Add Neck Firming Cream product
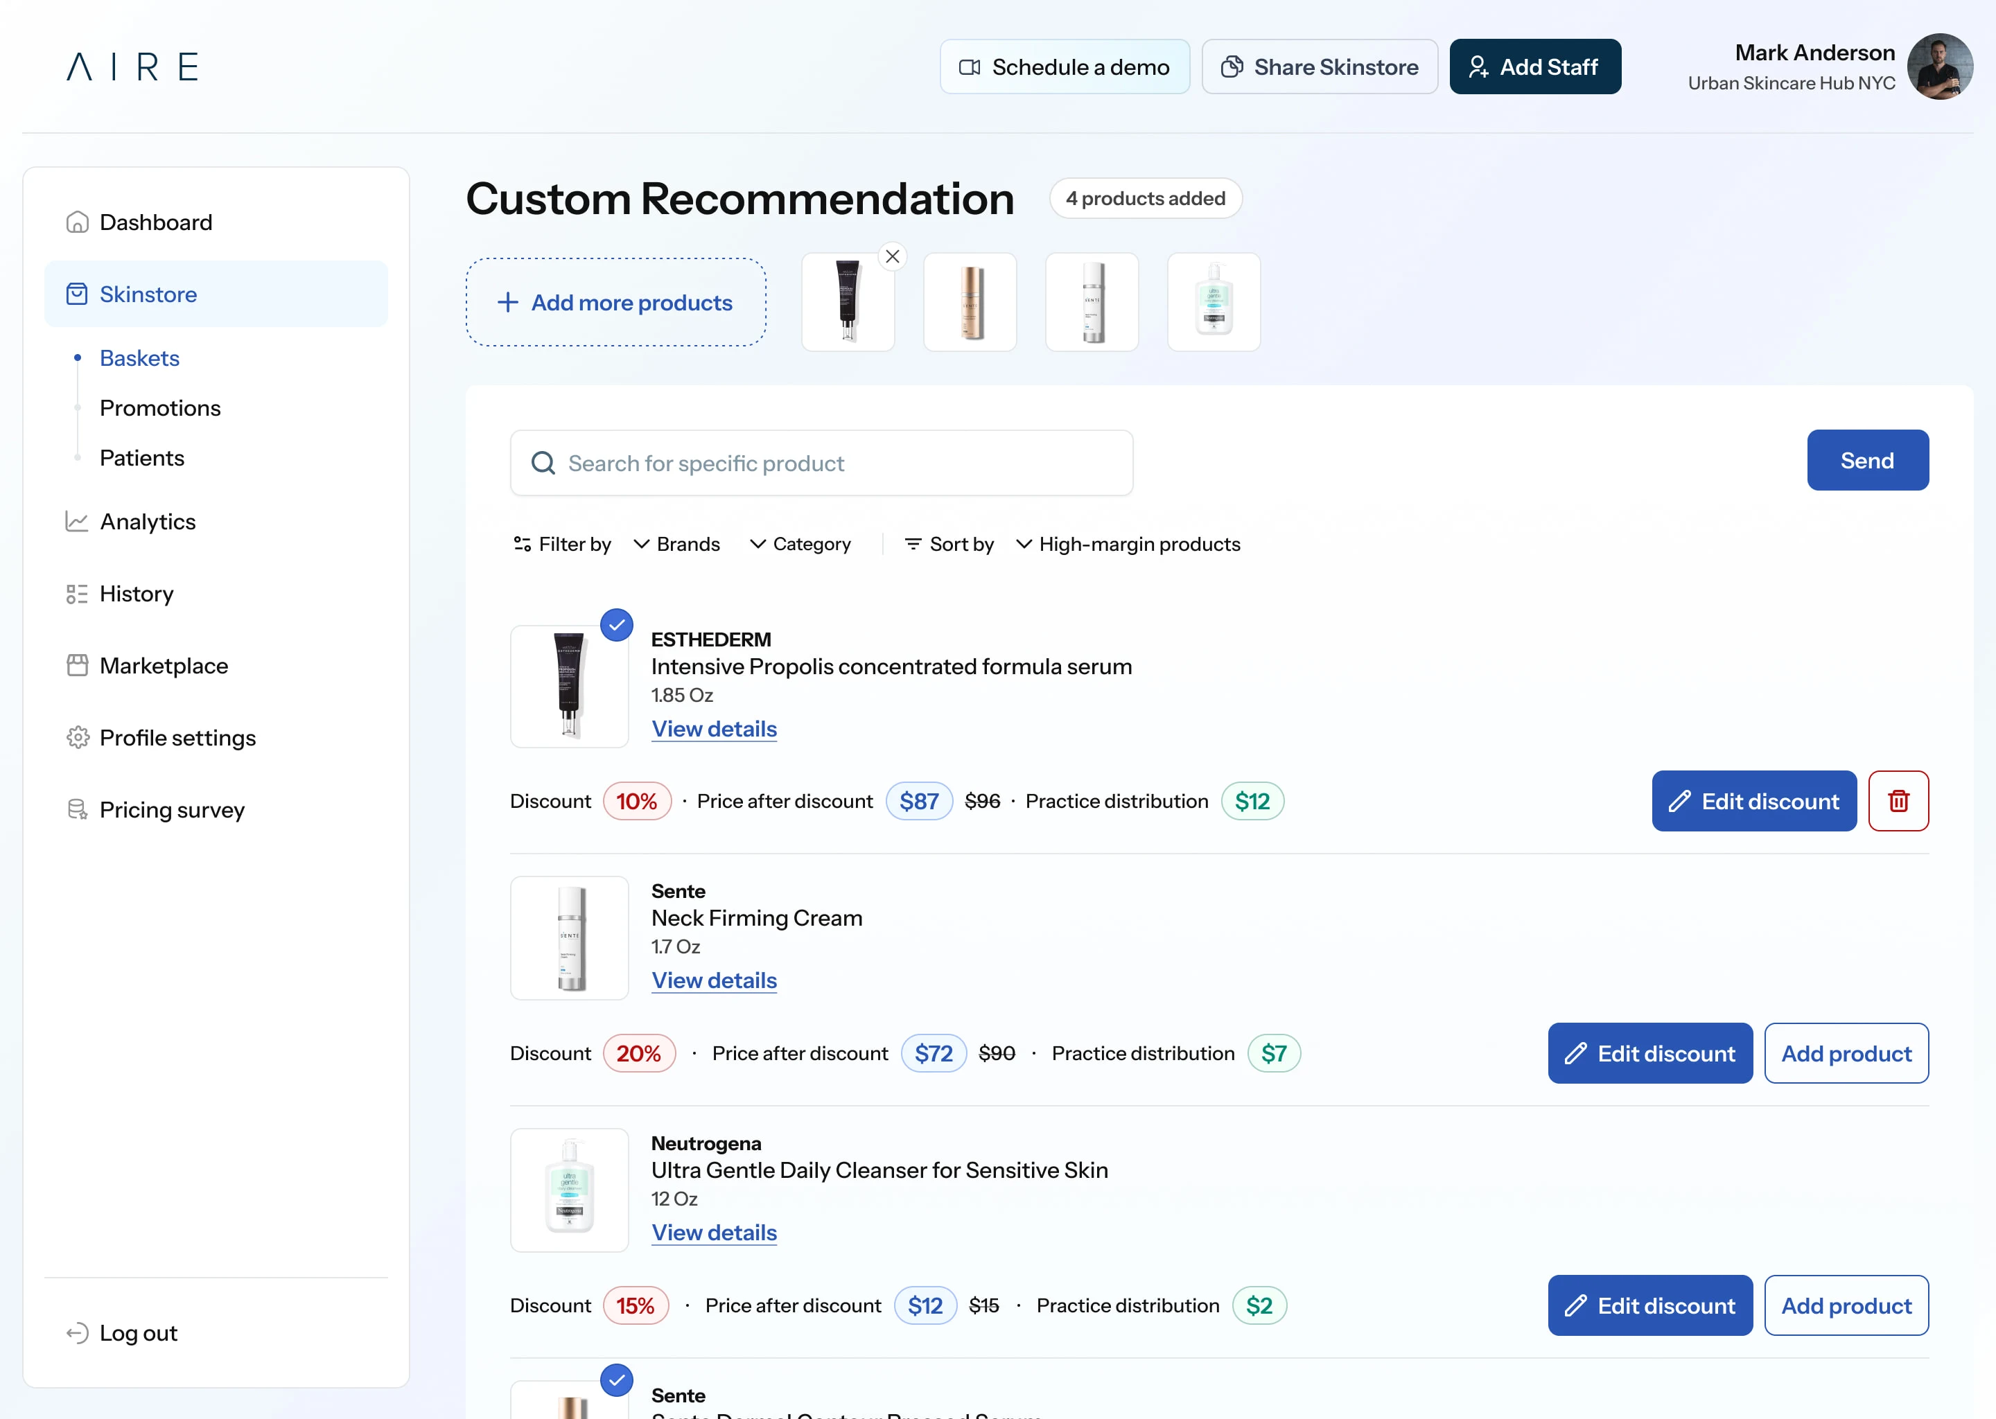This screenshot has height=1419, width=1996. click(x=1846, y=1053)
